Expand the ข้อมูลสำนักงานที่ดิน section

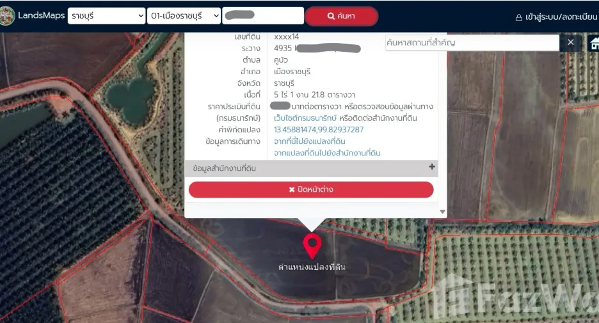click(x=312, y=168)
